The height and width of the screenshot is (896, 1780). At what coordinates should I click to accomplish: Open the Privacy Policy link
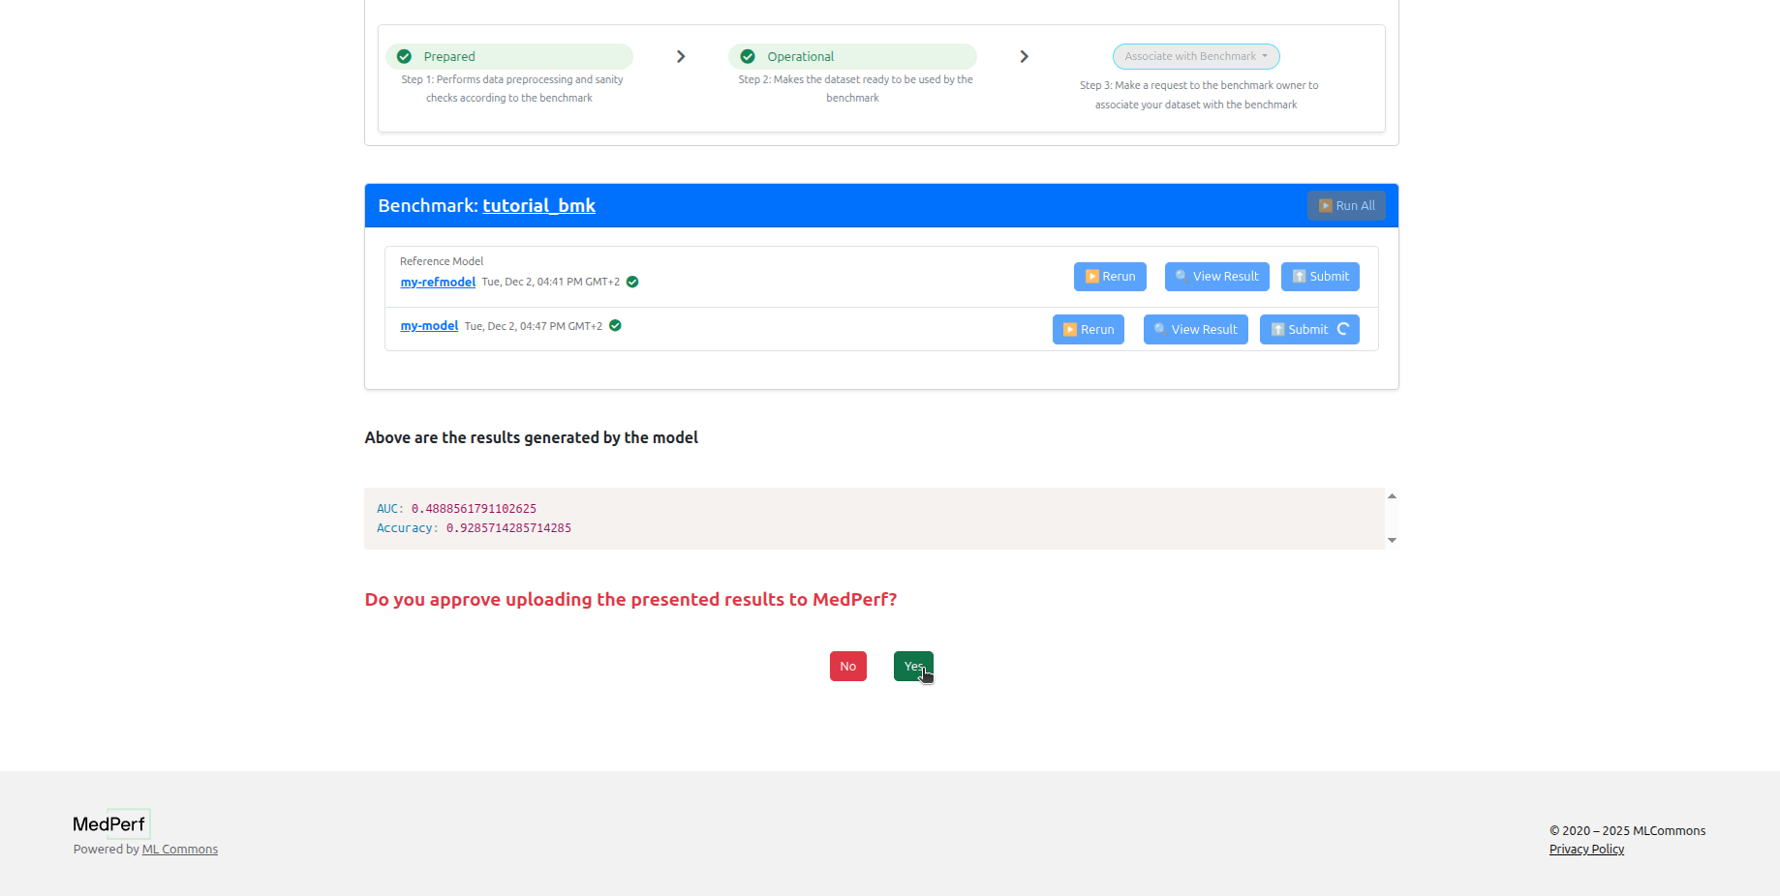pos(1585,849)
